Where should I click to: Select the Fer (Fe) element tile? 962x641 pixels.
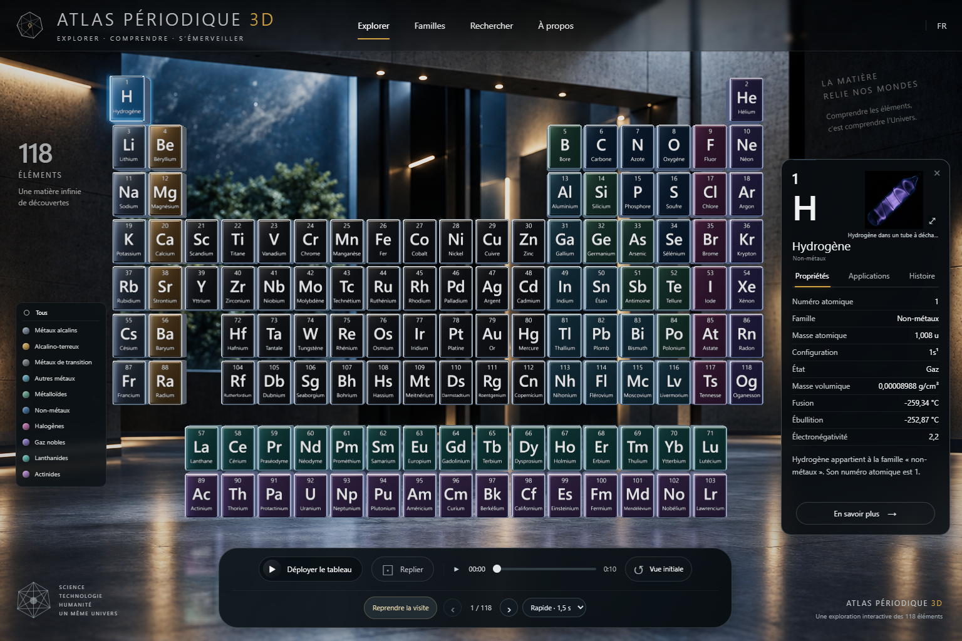(x=383, y=240)
